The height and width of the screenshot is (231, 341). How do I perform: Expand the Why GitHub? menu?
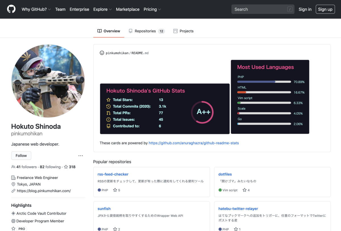[x=36, y=9]
